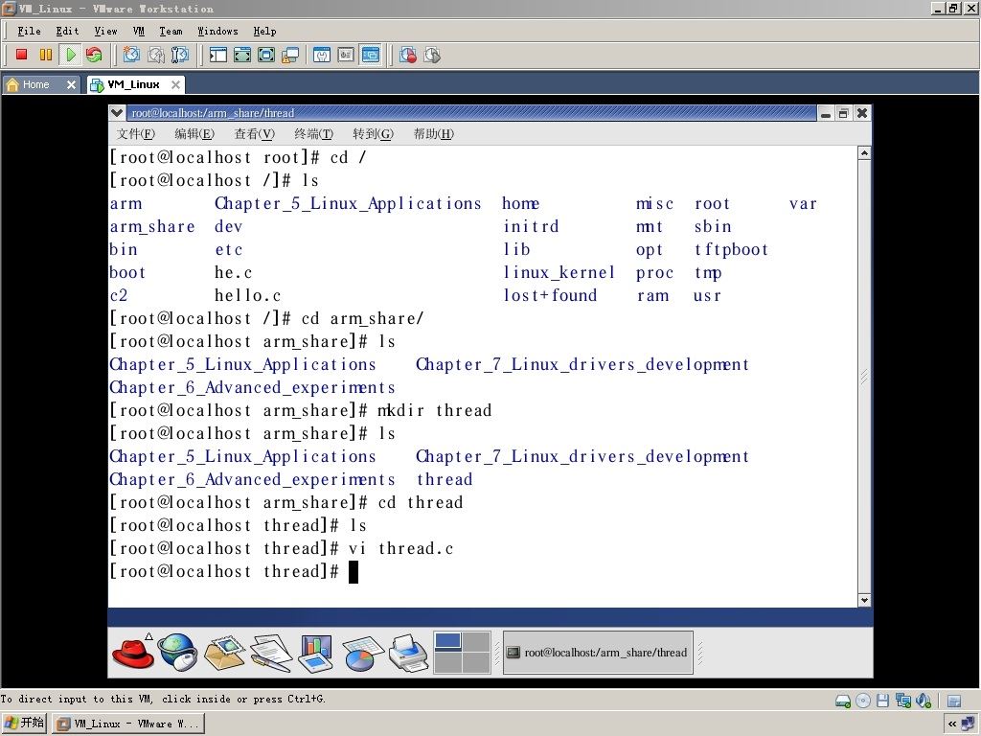
Task: Open the email envelope launcher
Action: [224, 653]
